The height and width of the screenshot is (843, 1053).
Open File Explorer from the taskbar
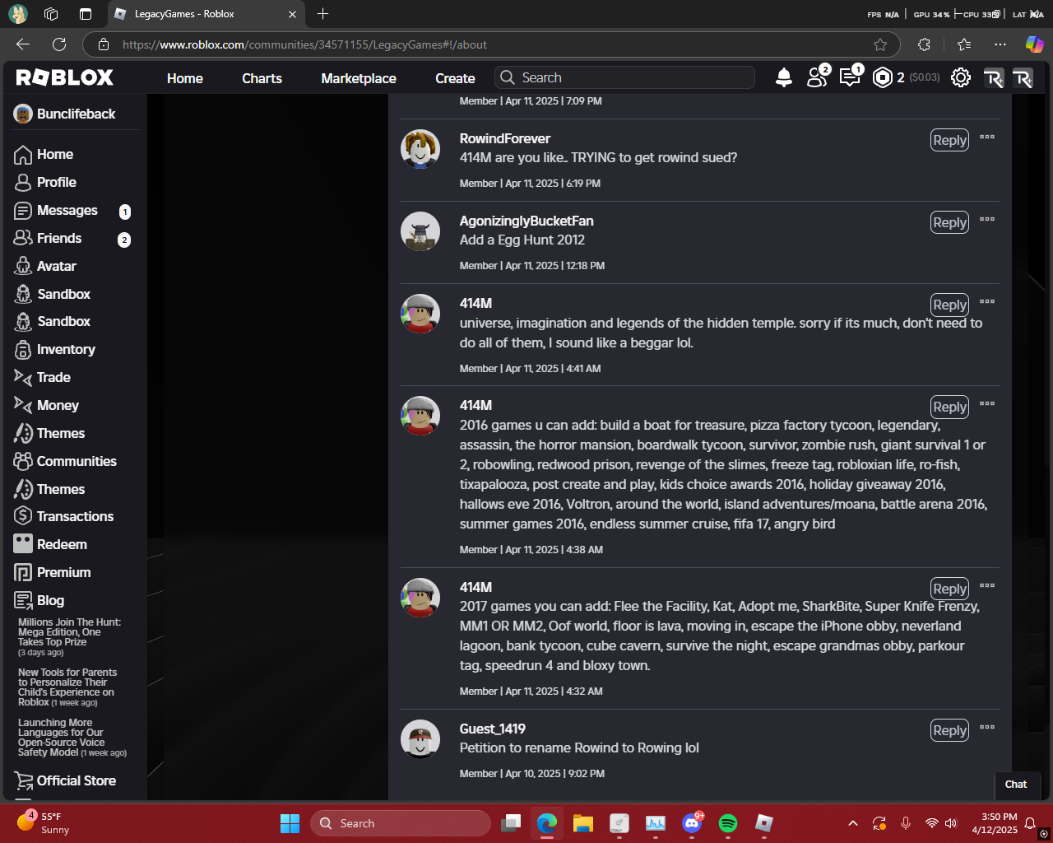pyautogui.click(x=583, y=823)
